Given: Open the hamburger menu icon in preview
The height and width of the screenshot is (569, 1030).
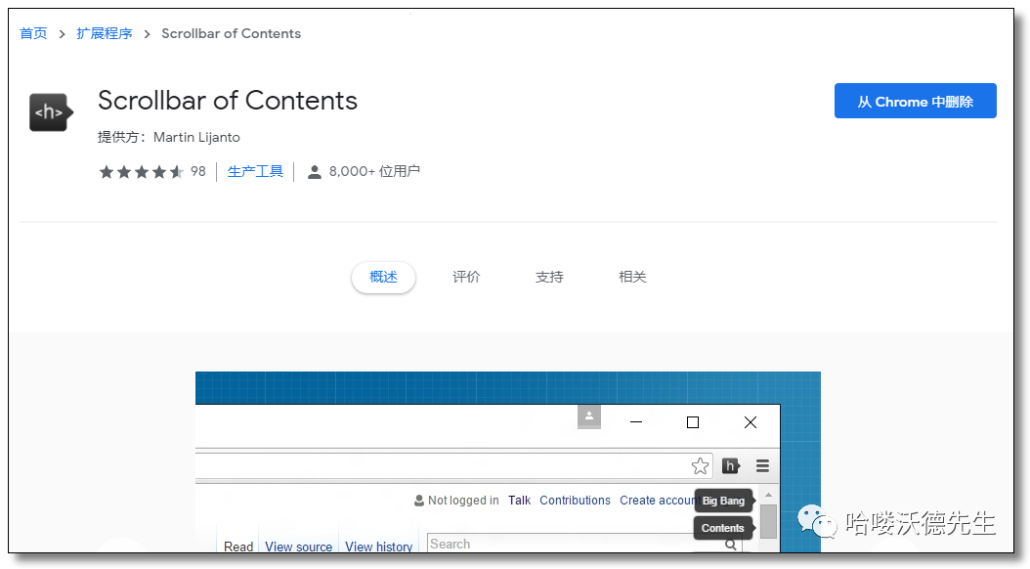Looking at the screenshot, I should point(762,465).
